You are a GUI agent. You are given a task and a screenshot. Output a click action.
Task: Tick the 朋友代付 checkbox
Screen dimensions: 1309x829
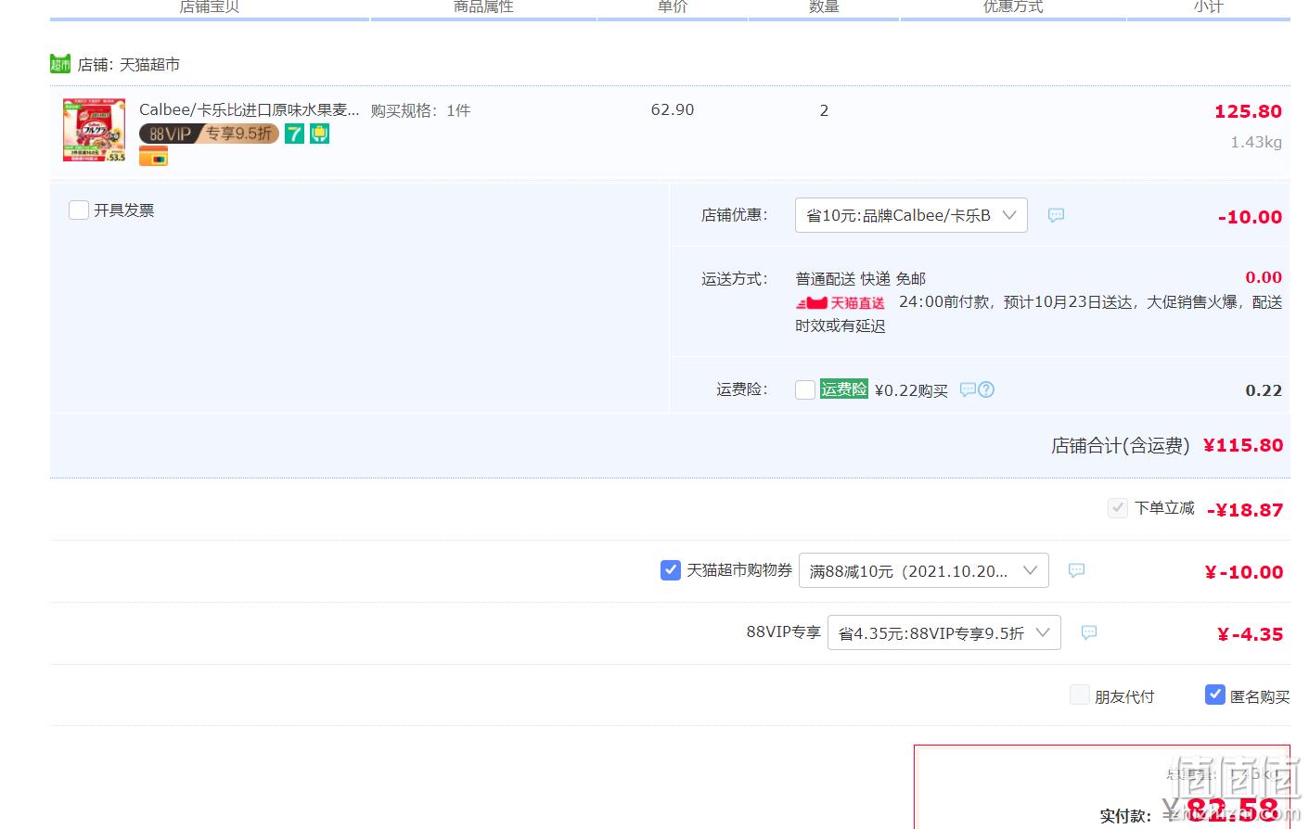[1080, 695]
